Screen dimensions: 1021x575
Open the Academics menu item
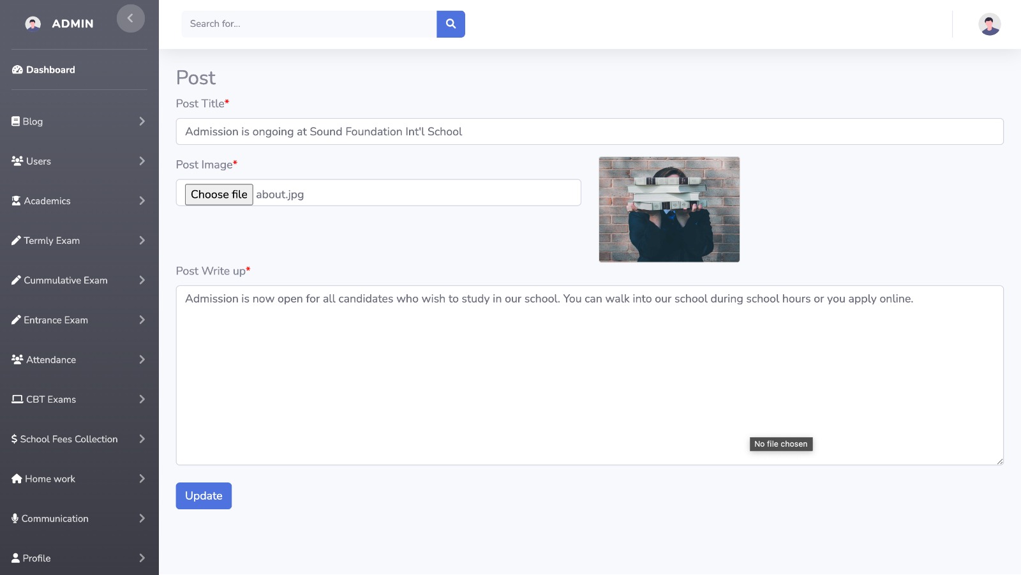(x=79, y=200)
